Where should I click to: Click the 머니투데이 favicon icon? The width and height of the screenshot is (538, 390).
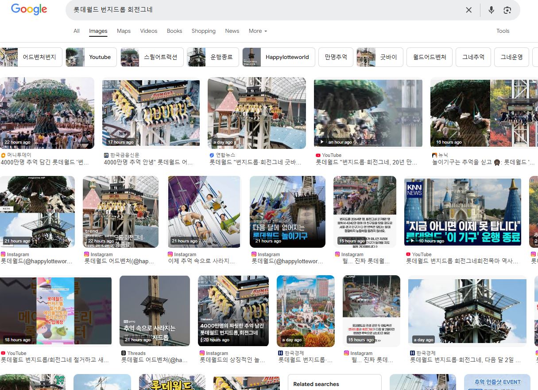coord(3,156)
